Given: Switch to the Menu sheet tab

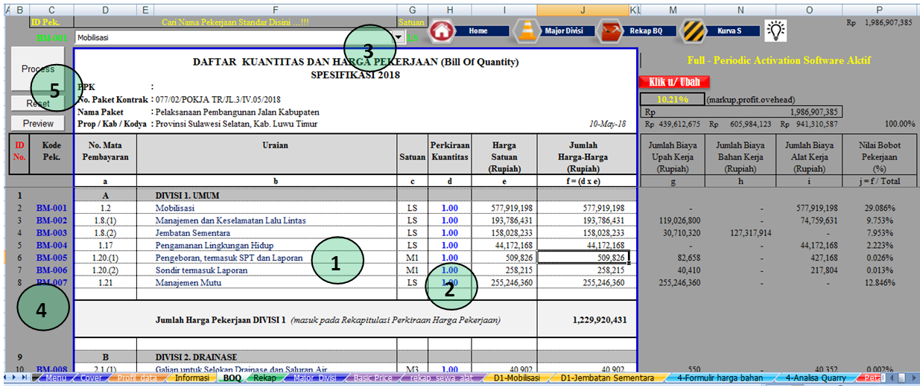Looking at the screenshot, I should coord(55,378).
